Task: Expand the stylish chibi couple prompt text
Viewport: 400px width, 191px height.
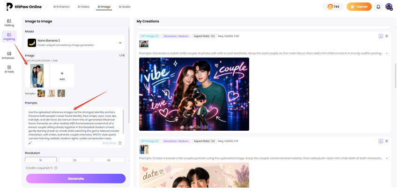Action: tap(387, 53)
